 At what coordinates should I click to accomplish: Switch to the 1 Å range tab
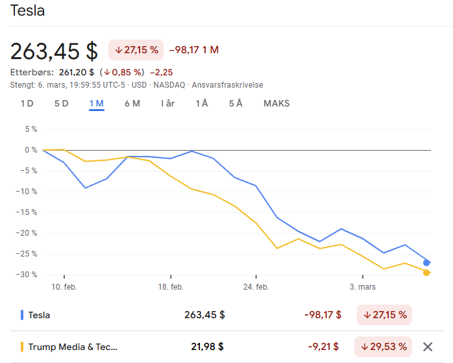[x=202, y=103]
